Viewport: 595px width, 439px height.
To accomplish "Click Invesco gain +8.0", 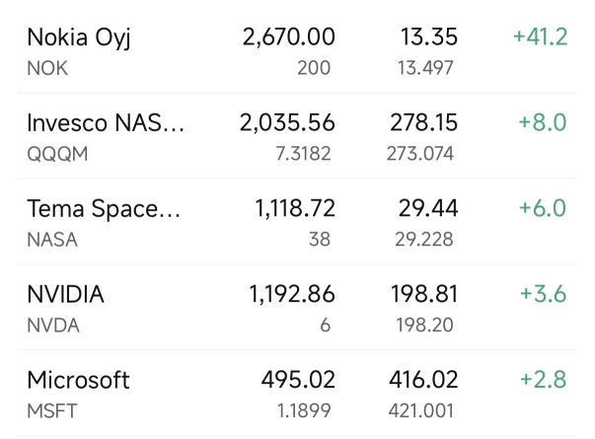I will tap(543, 122).
